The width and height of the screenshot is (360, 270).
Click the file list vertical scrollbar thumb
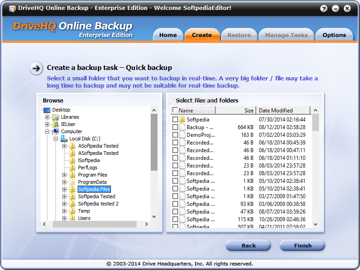coord(316,122)
